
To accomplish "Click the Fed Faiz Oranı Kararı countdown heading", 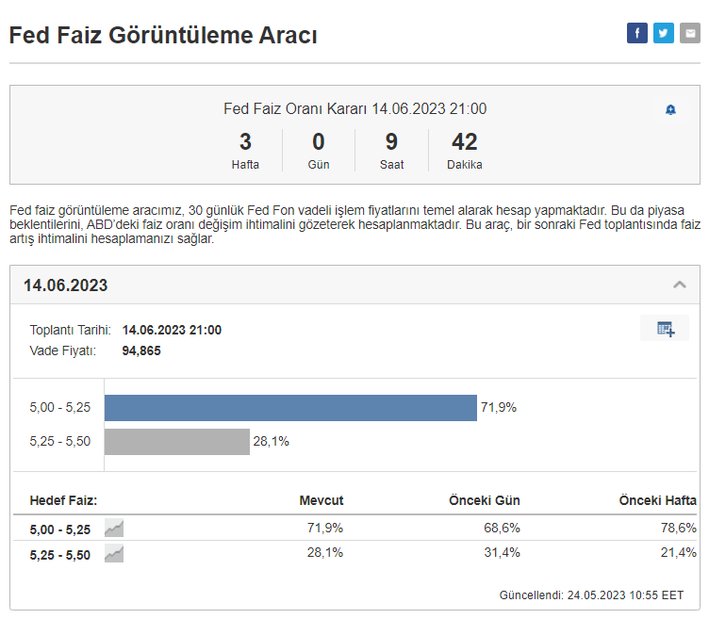I will pyautogui.click(x=354, y=109).
